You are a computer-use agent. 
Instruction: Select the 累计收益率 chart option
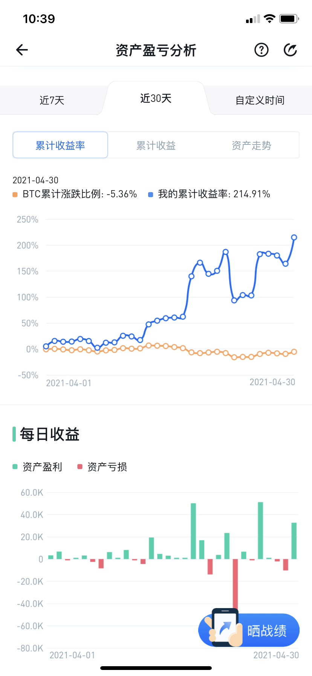coord(60,145)
